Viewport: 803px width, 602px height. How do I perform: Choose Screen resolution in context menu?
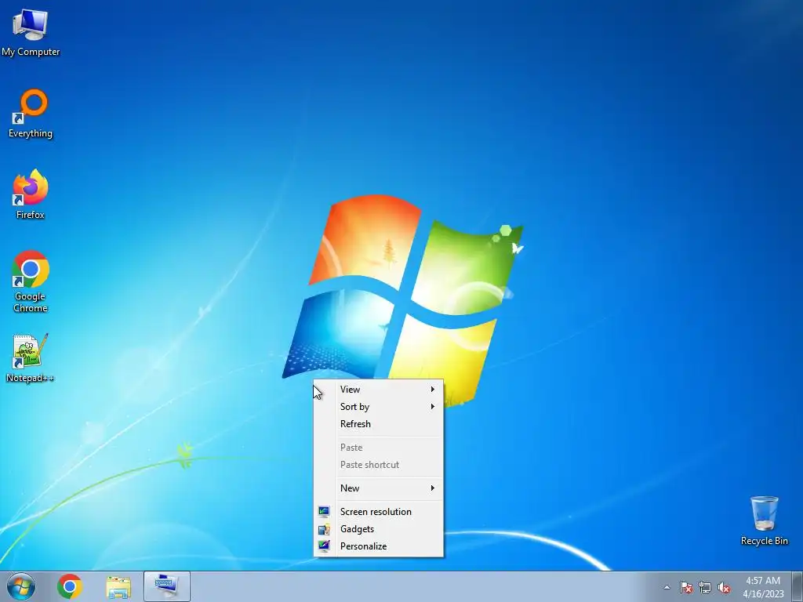click(x=379, y=511)
